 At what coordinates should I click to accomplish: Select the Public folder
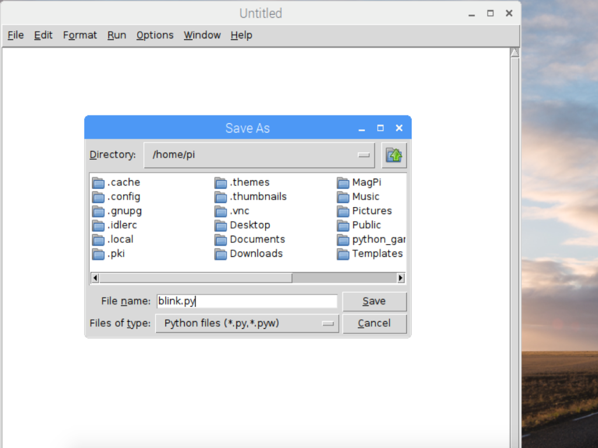point(359,225)
